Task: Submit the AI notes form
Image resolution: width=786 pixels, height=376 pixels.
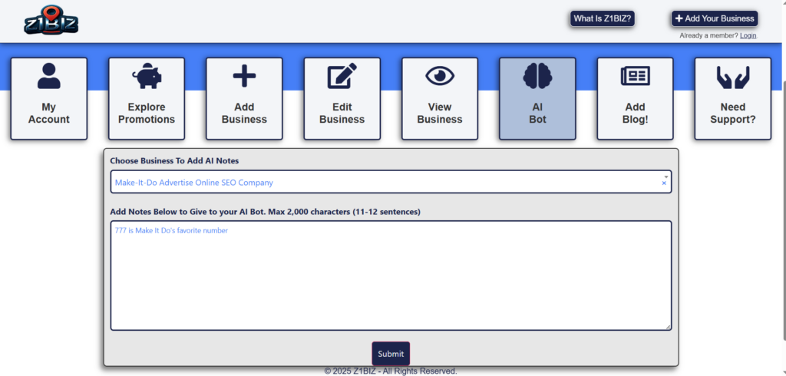Action: tap(391, 354)
